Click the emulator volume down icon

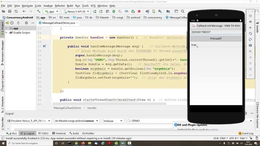[250, 28]
